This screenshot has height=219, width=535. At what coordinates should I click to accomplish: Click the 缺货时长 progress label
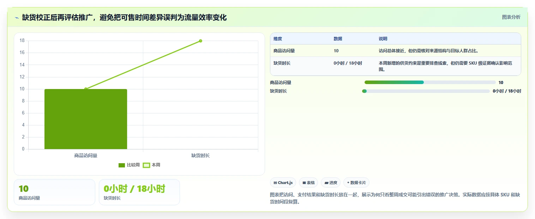(x=278, y=91)
